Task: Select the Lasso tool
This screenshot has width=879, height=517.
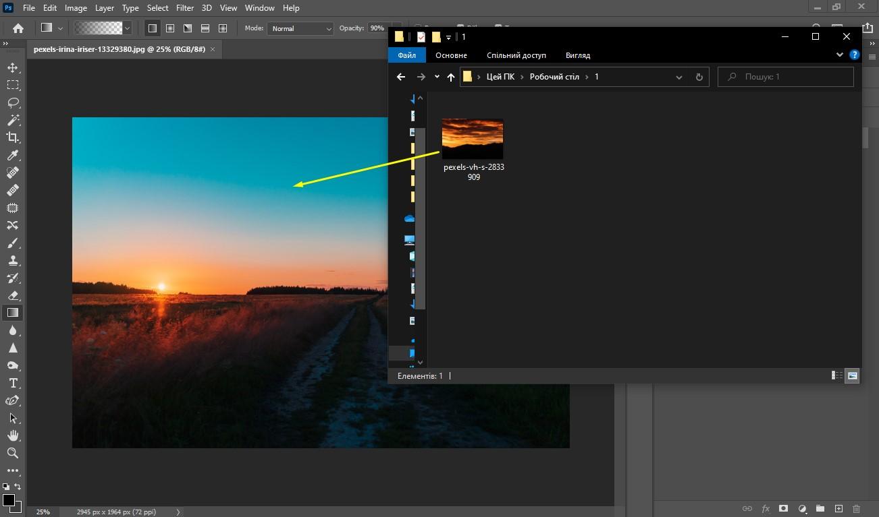Action: [13, 102]
